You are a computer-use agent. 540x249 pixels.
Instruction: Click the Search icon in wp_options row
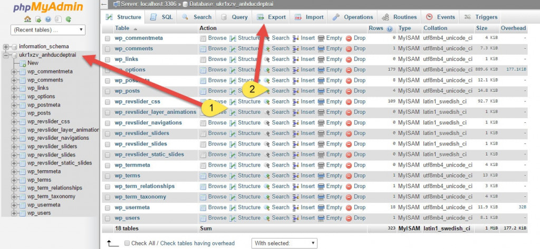267,70
